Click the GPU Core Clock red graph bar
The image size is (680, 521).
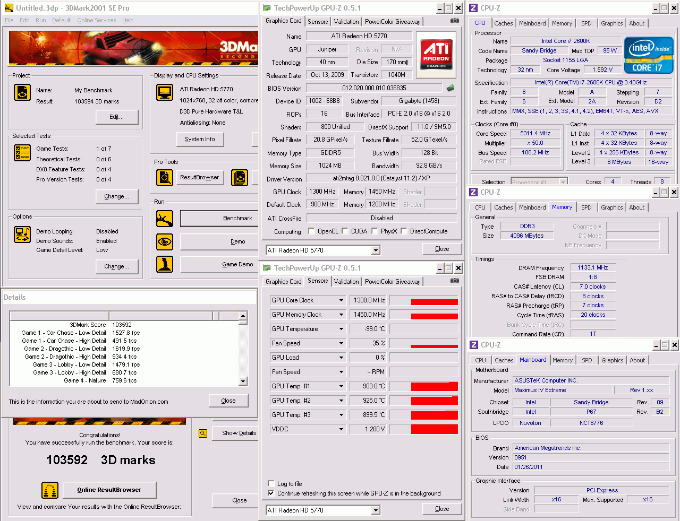click(435, 302)
